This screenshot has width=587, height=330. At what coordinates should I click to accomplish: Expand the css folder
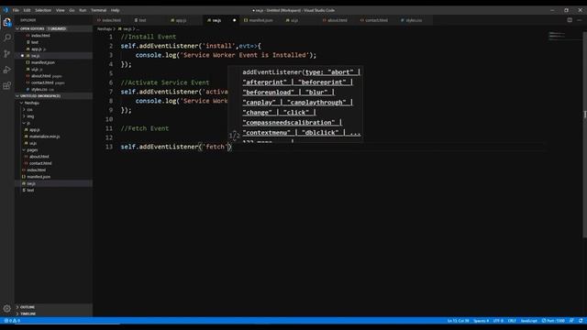29,109
